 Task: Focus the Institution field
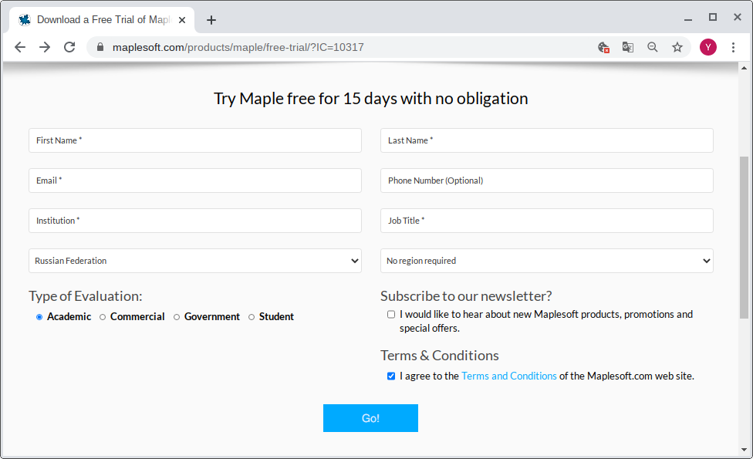[x=195, y=221]
